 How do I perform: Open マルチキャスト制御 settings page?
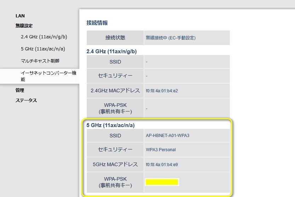click(x=40, y=61)
